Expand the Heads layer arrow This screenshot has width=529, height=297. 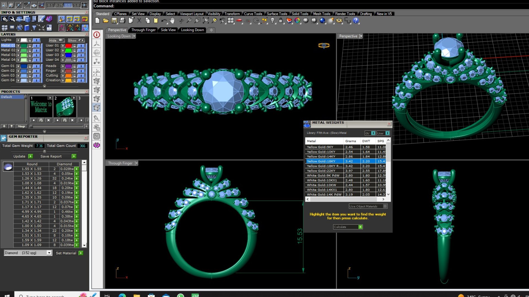[x=63, y=66]
